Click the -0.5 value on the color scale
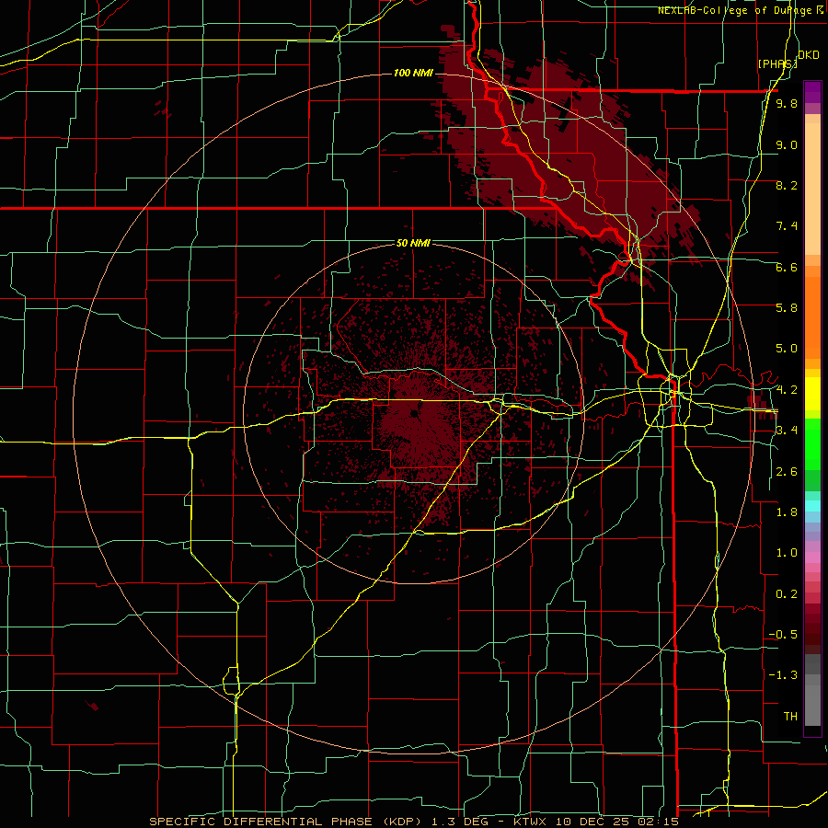 tap(783, 635)
